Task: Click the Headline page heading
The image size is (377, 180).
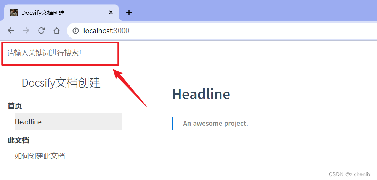Action: click(x=201, y=94)
